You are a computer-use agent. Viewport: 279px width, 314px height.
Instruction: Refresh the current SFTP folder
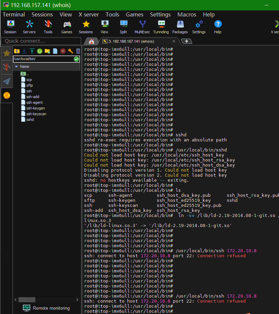point(39,51)
